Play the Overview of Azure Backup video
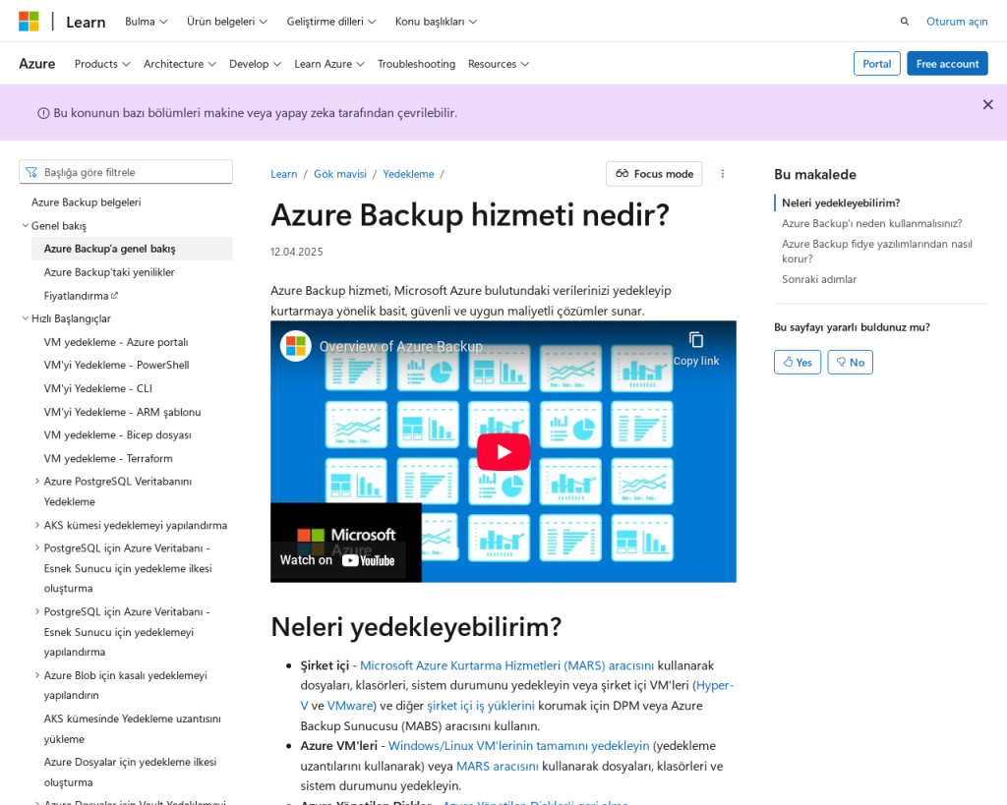Viewport: 1007px width, 805px height. pyautogui.click(x=503, y=452)
